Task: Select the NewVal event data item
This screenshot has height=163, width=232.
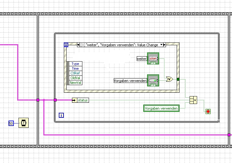Action: pos(75,83)
